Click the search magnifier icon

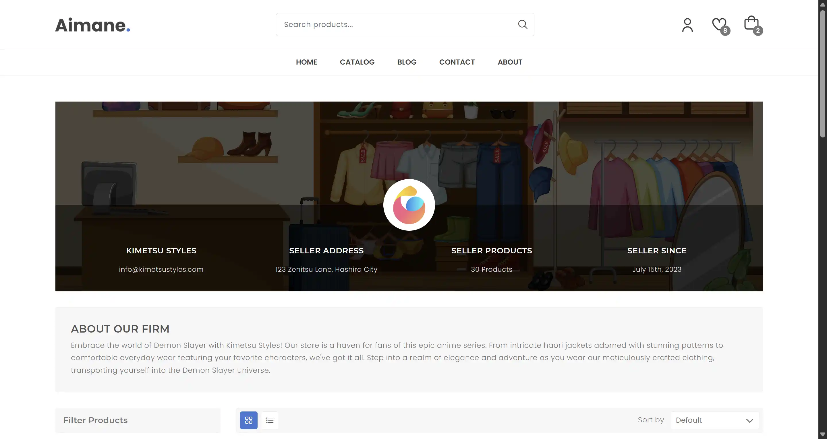click(523, 24)
